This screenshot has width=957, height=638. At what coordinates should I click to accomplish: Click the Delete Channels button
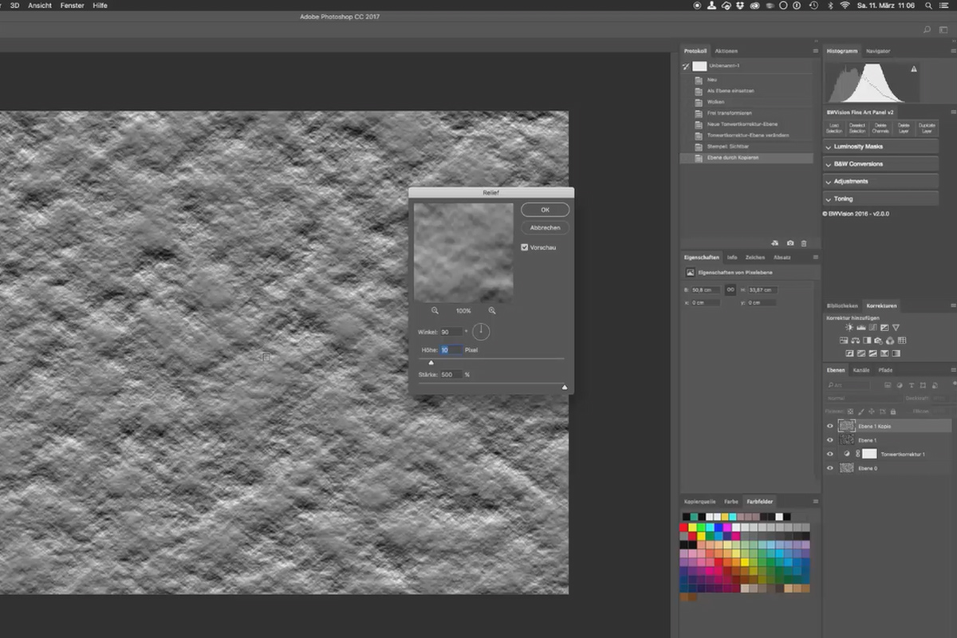point(880,128)
